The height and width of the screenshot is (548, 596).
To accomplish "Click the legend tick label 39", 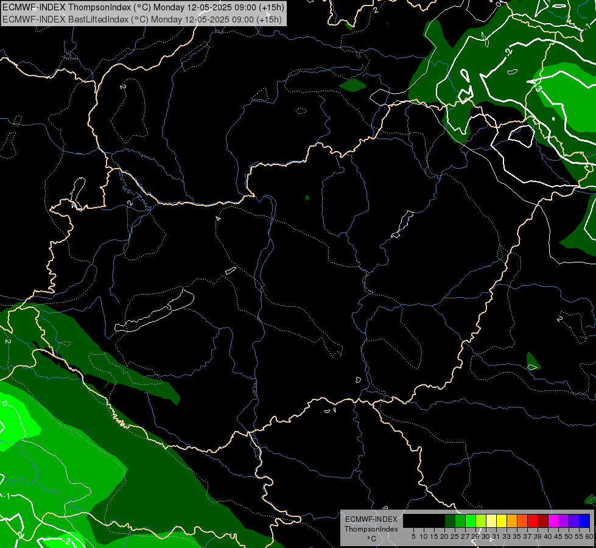I will (538, 536).
